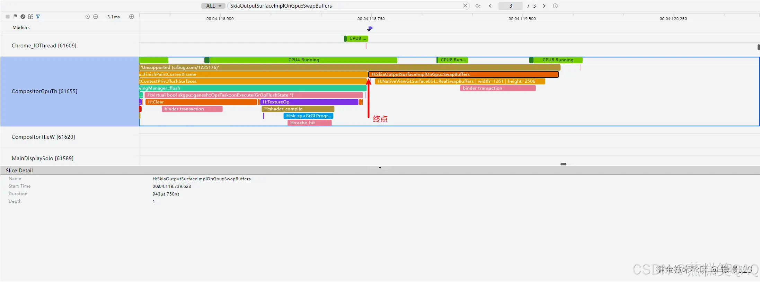Image resolution: width=760 pixels, height=282 pixels.
Task: Select the teal DrawingManager::flush slice
Action: coord(253,88)
